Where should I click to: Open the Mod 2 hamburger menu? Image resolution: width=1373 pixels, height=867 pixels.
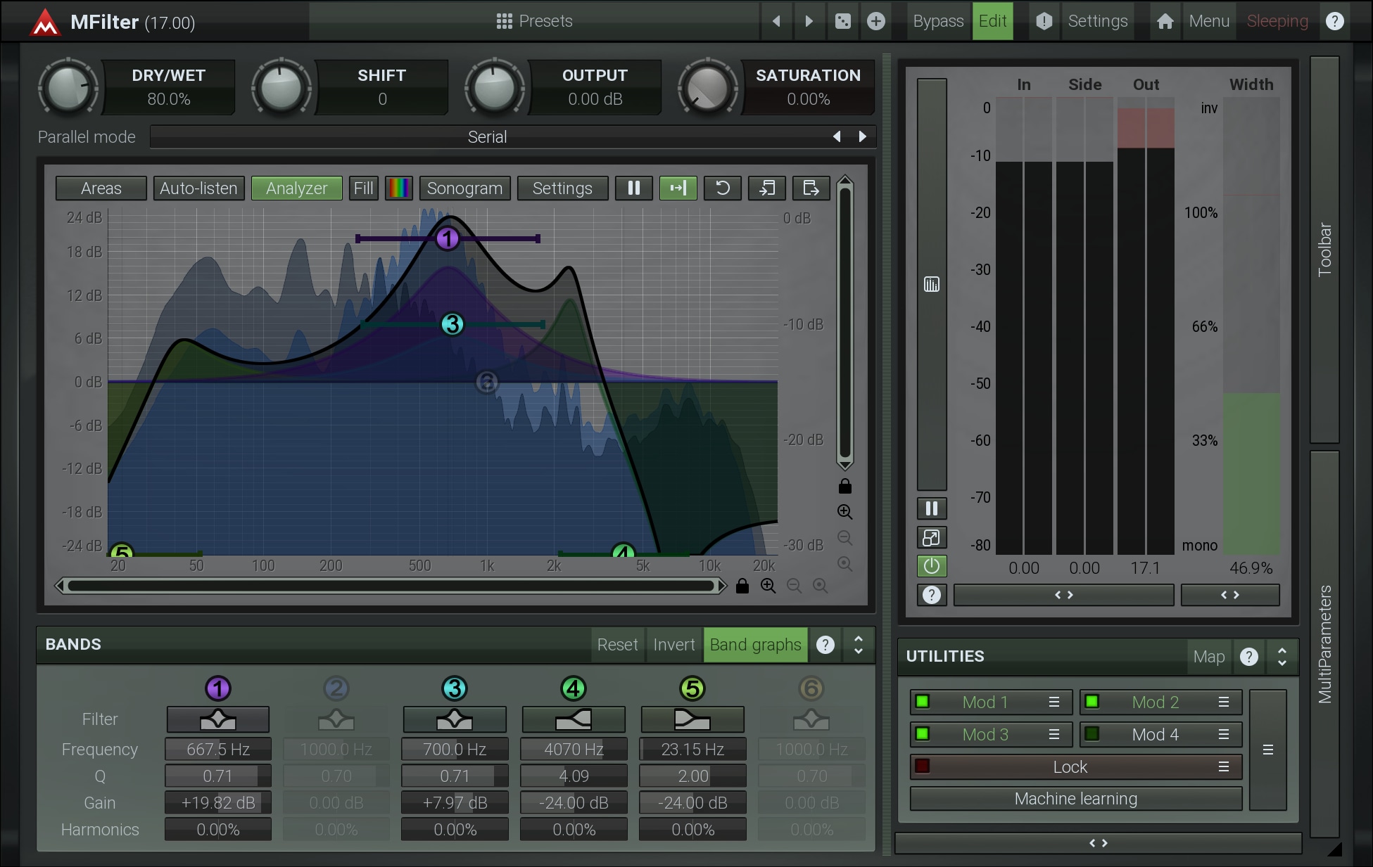(1224, 702)
